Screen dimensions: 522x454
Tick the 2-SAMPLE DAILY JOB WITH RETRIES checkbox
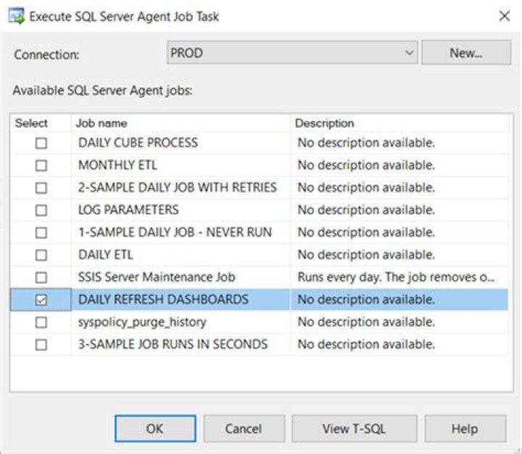pos(41,188)
